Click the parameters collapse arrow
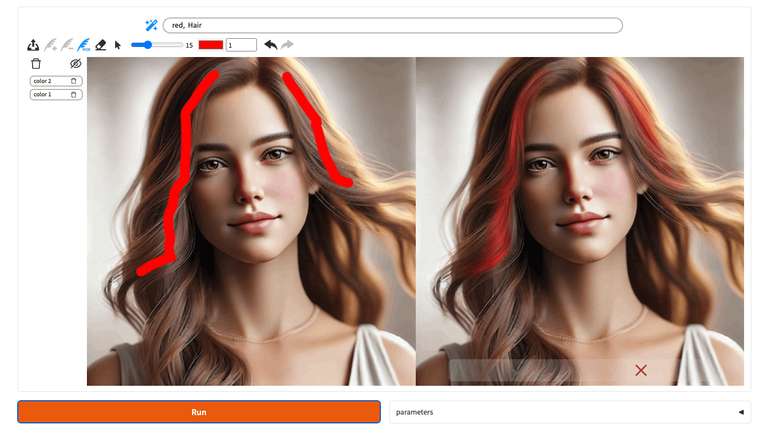 pos(741,412)
